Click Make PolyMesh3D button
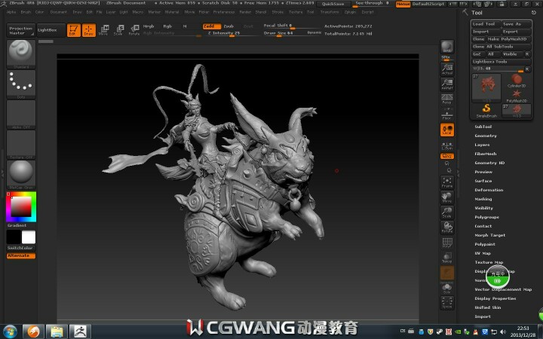 click(509, 39)
